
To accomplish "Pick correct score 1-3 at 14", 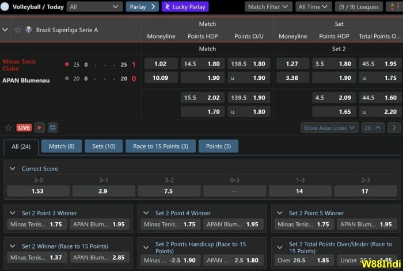I will click(300, 191).
